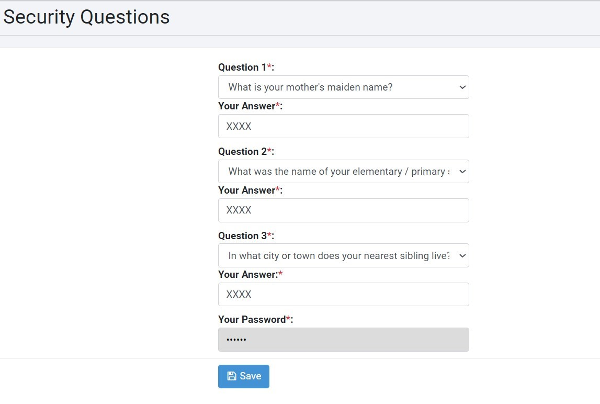The height and width of the screenshot is (404, 600).
Task: Click the Your Password field
Action: point(344,340)
